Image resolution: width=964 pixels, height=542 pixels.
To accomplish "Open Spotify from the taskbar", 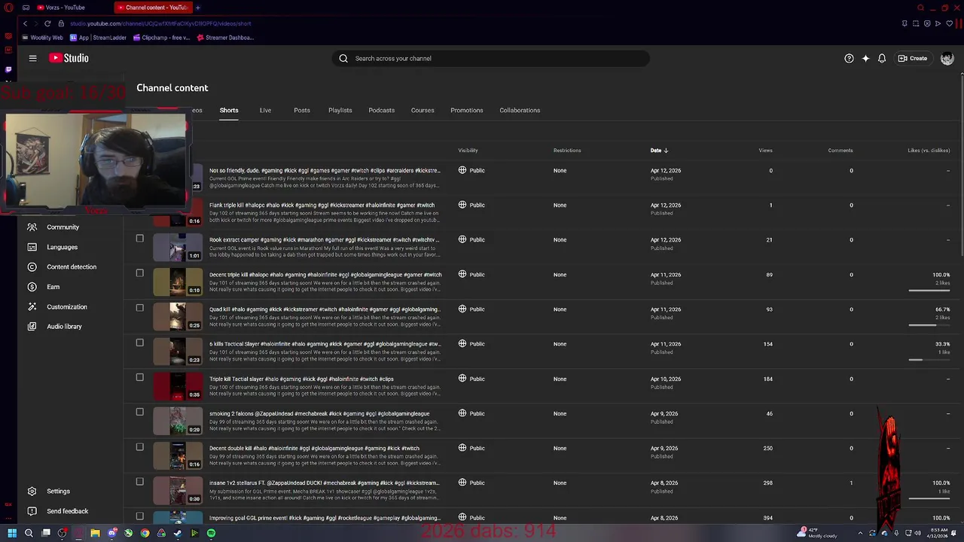I will coord(211,533).
